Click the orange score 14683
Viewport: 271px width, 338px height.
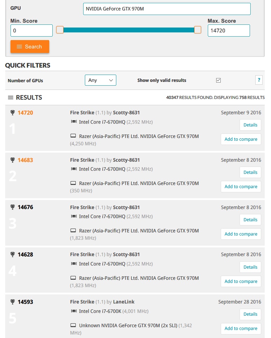tap(25, 160)
